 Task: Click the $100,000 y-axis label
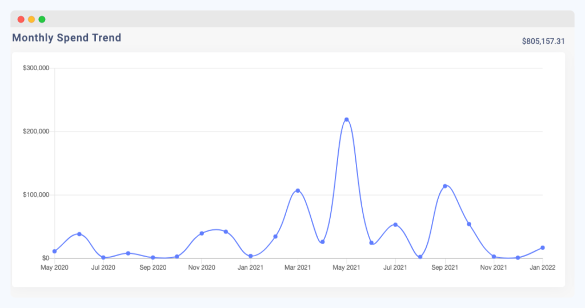pos(36,195)
